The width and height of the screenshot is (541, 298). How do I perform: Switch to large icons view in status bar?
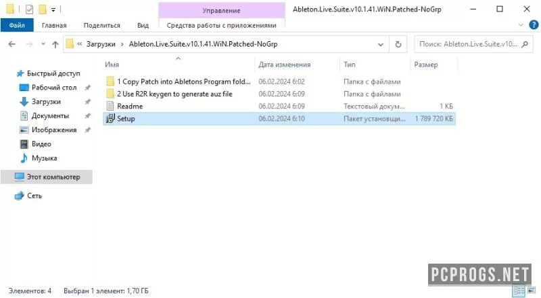(532, 291)
